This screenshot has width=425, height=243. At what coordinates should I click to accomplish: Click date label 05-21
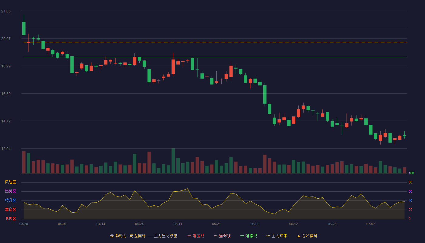tap(216, 224)
